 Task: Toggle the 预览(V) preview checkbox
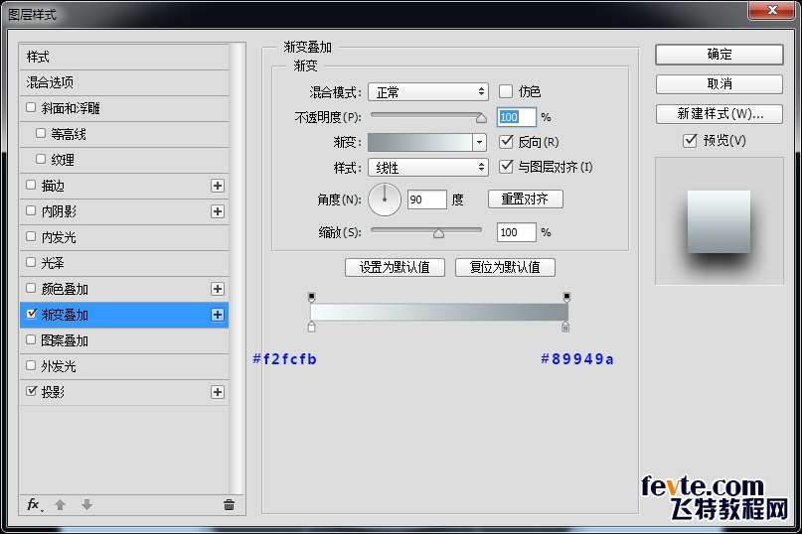coord(690,140)
